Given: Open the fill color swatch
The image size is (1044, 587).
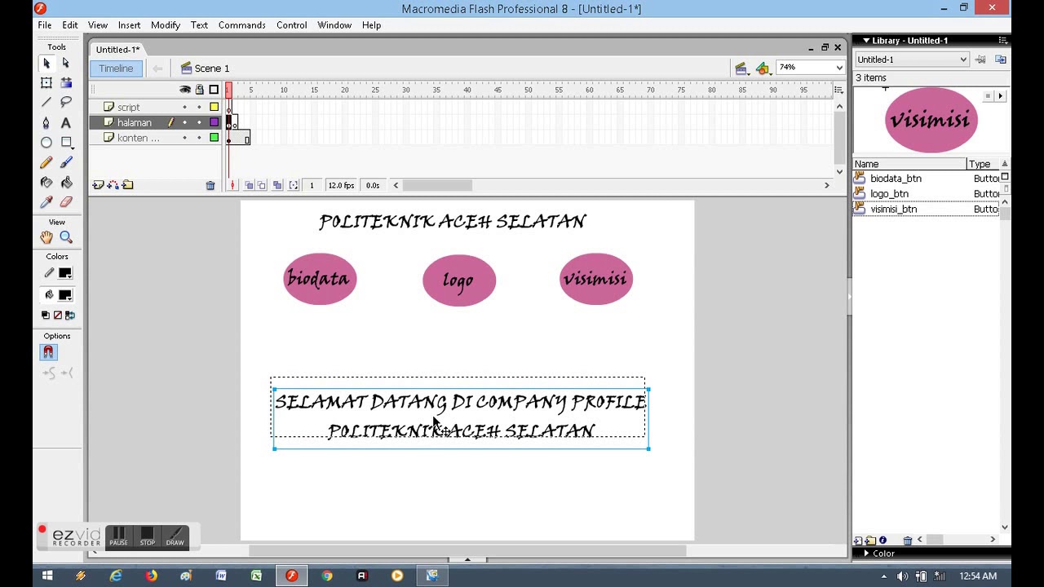Looking at the screenshot, I should pos(65,295).
